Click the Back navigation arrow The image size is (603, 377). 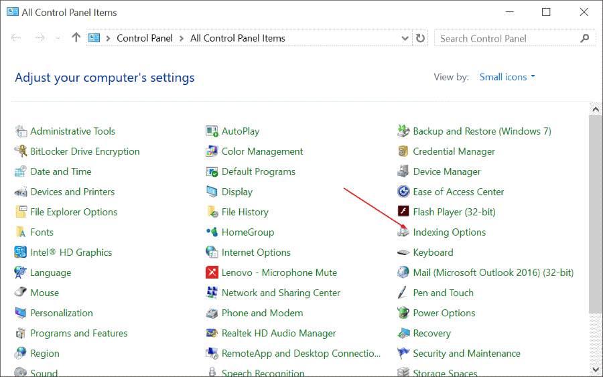16,37
